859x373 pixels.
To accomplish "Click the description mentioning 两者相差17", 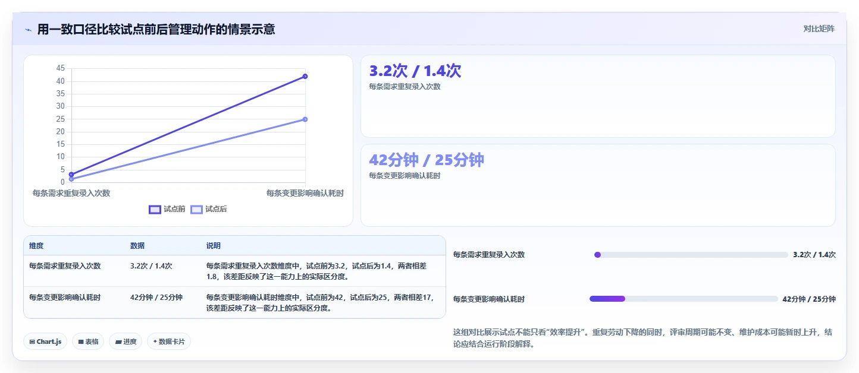I will click(x=320, y=303).
